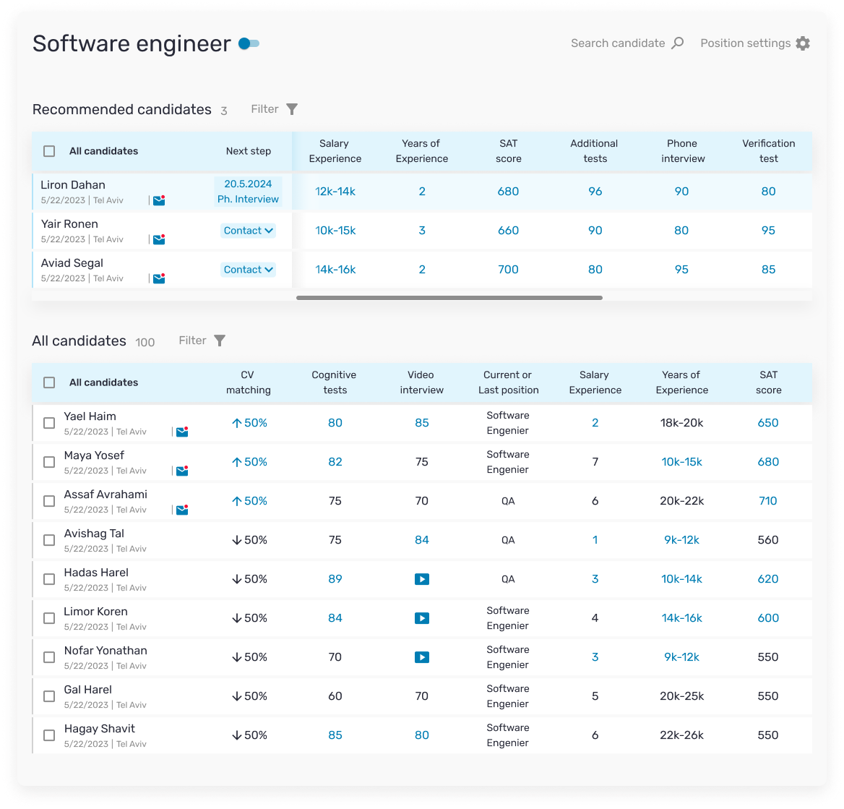Image resolution: width=844 pixels, height=809 pixels.
Task: Play Nofar Yonathan's video interview
Action: click(421, 657)
